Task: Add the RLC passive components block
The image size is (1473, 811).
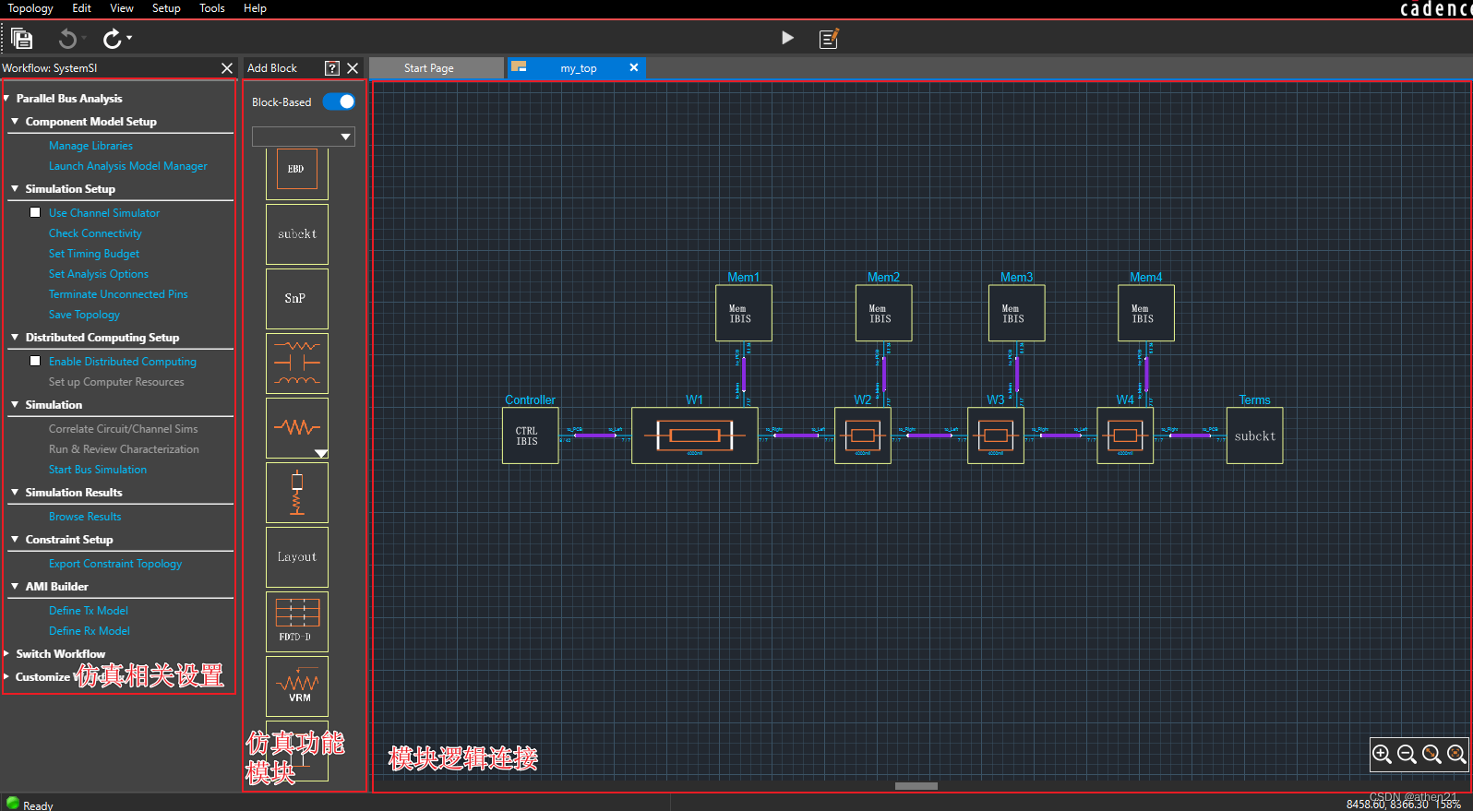Action: click(x=297, y=364)
